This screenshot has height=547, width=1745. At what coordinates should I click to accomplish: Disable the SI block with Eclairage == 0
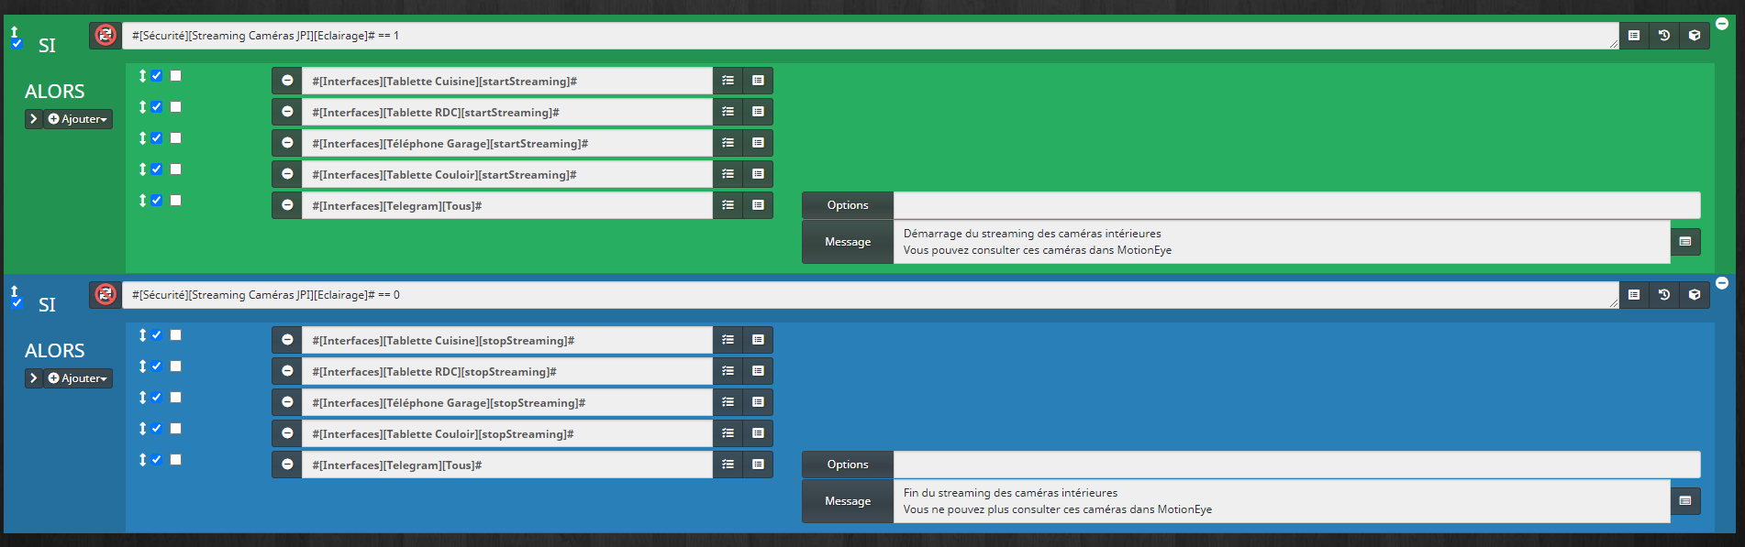pyautogui.click(x=17, y=303)
